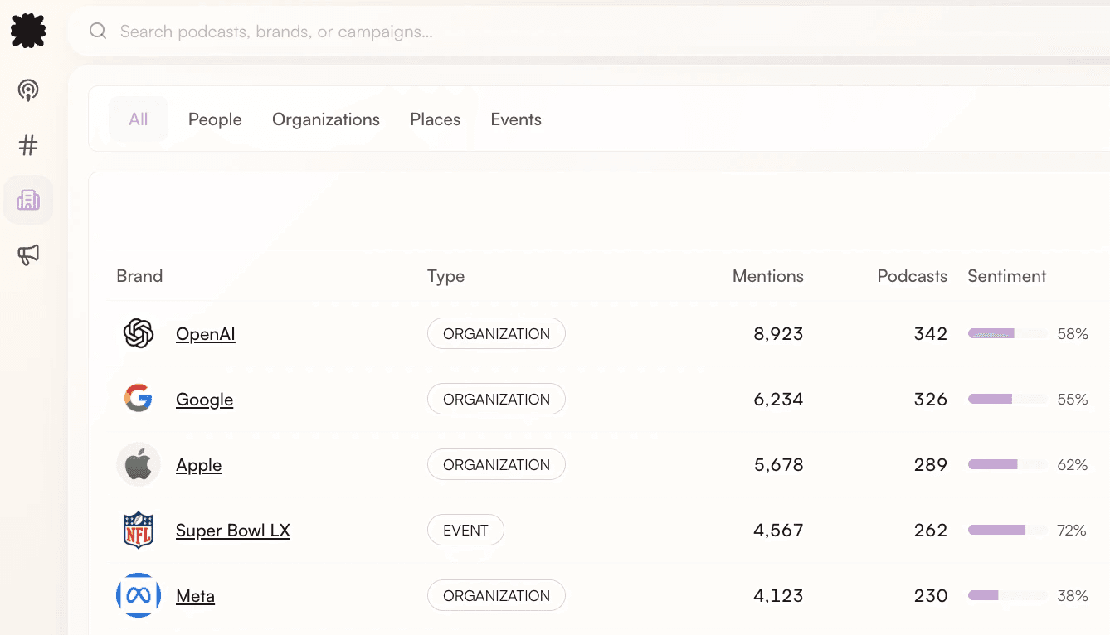Click the 8,923 mentions value
Image resolution: width=1110 pixels, height=635 pixels.
pos(778,334)
